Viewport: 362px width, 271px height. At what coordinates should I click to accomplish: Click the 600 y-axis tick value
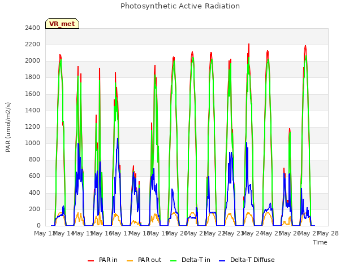[35, 176]
